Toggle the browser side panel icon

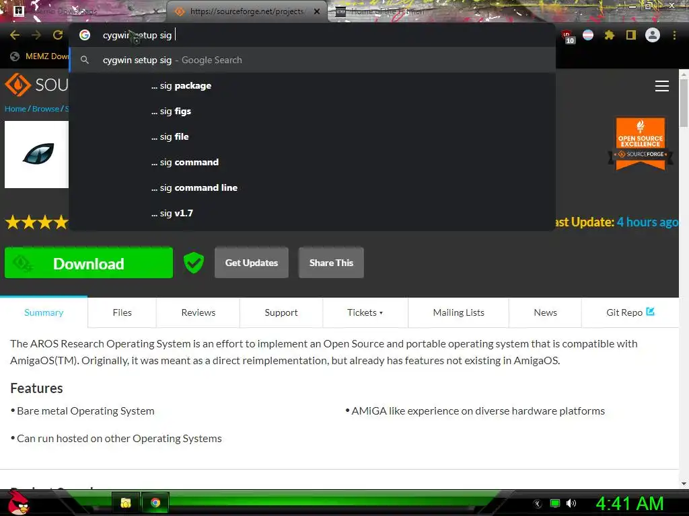631,35
